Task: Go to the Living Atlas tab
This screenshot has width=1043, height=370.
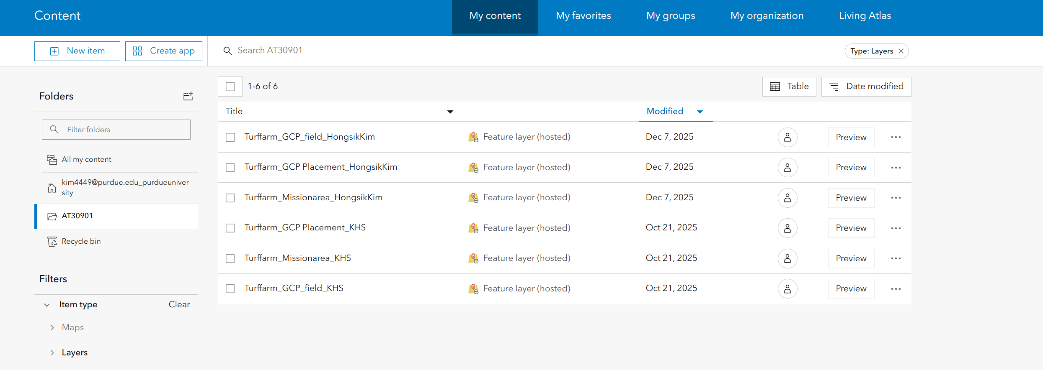Action: [x=865, y=16]
